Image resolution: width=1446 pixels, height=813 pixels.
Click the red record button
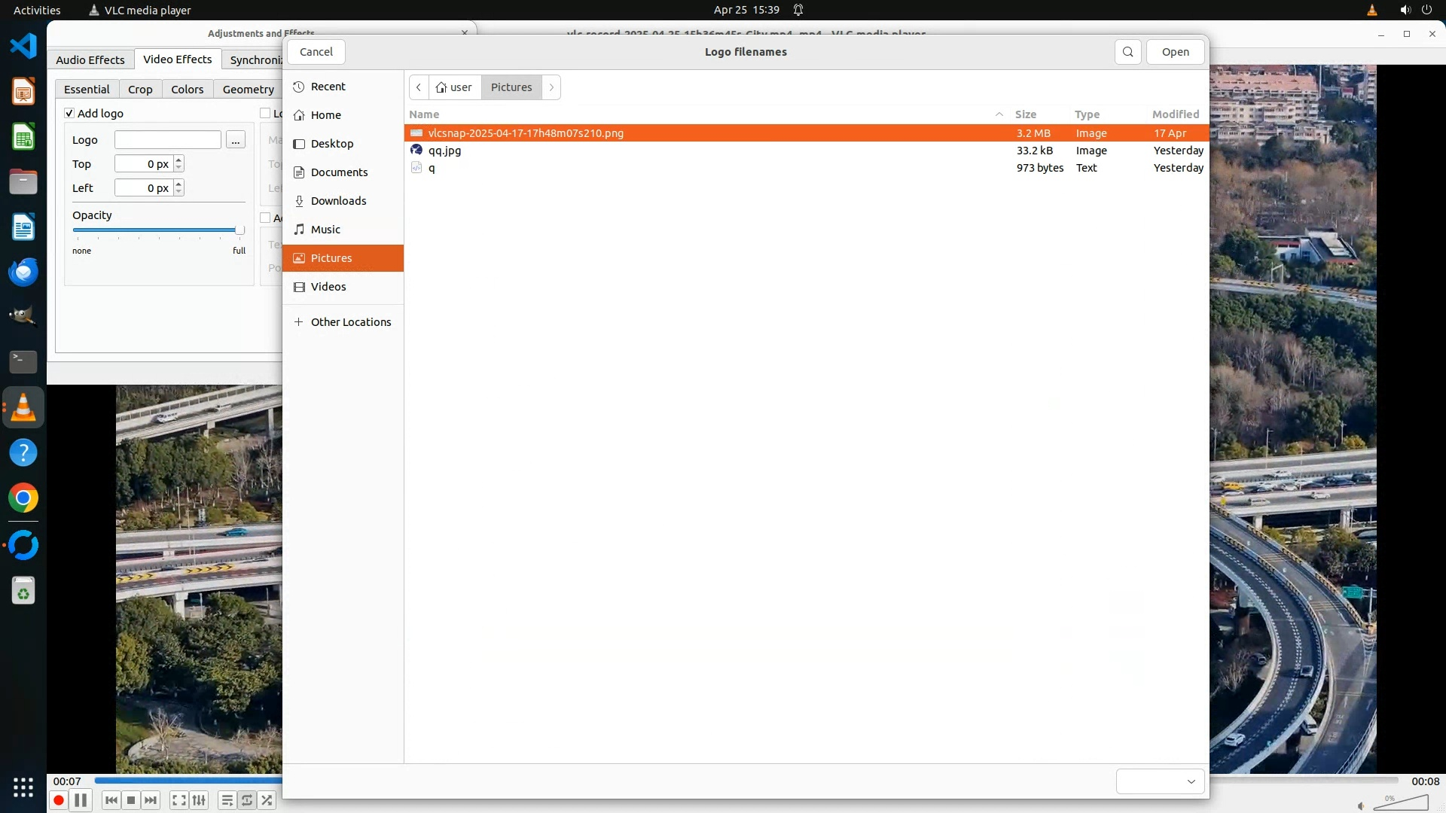click(x=59, y=800)
